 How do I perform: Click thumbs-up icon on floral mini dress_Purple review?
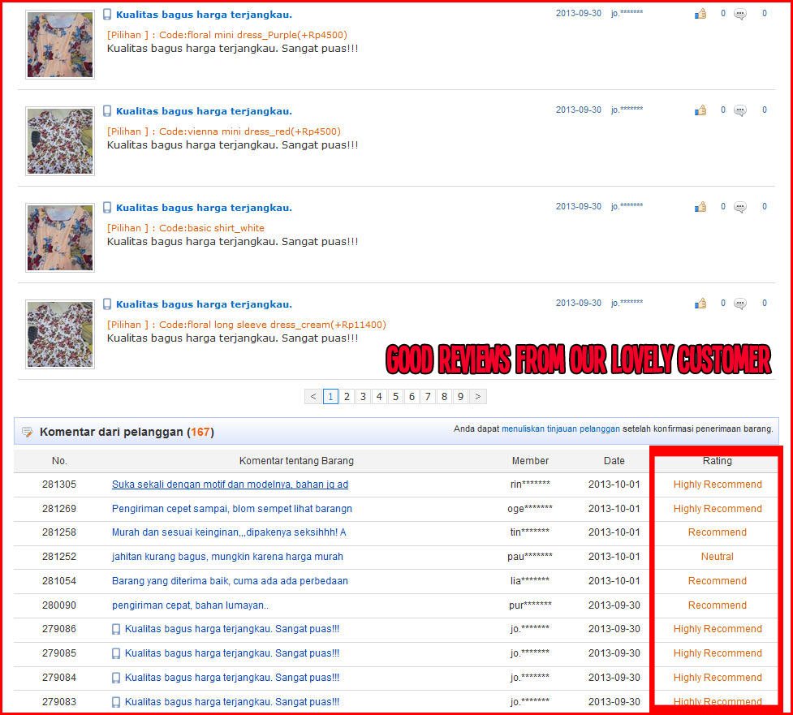pos(700,14)
